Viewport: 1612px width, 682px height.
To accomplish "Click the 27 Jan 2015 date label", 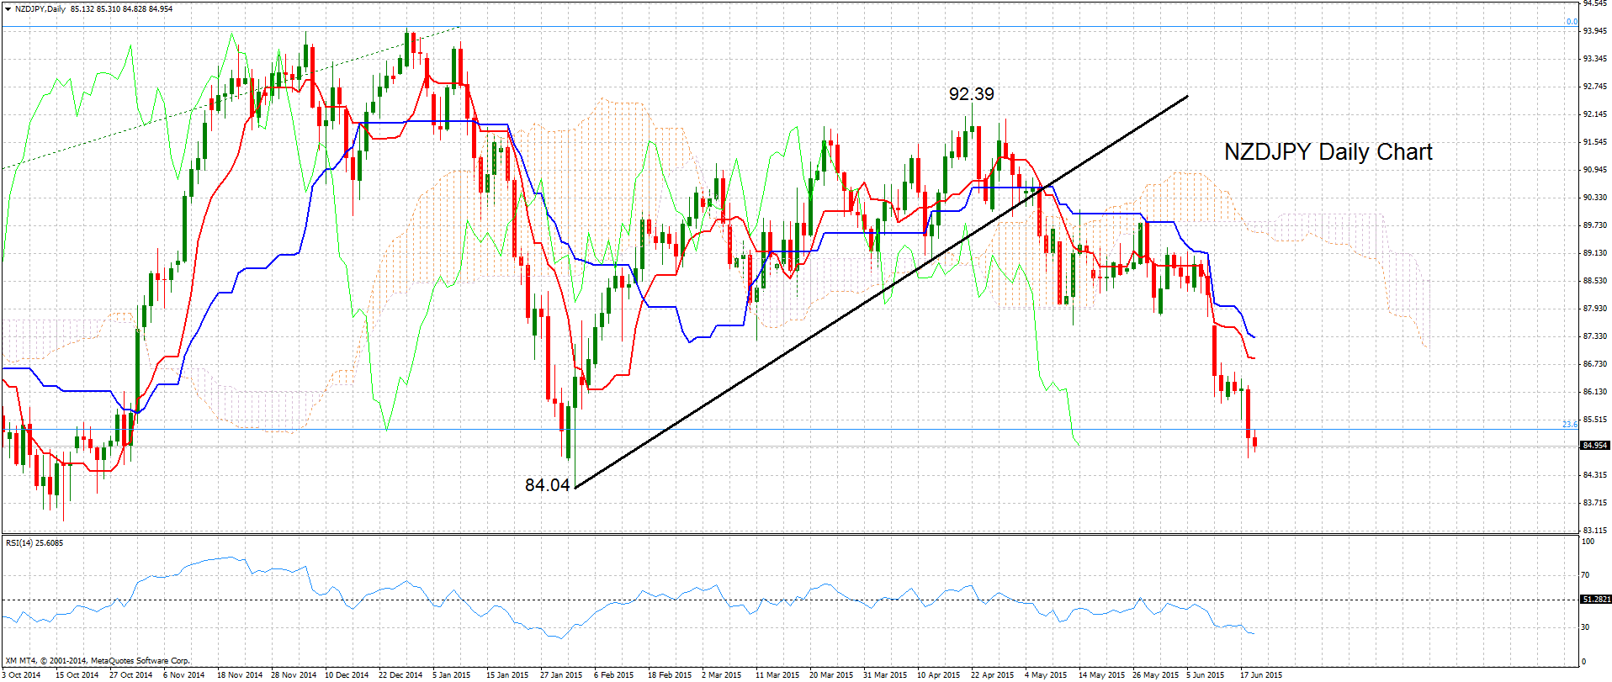I will [561, 674].
